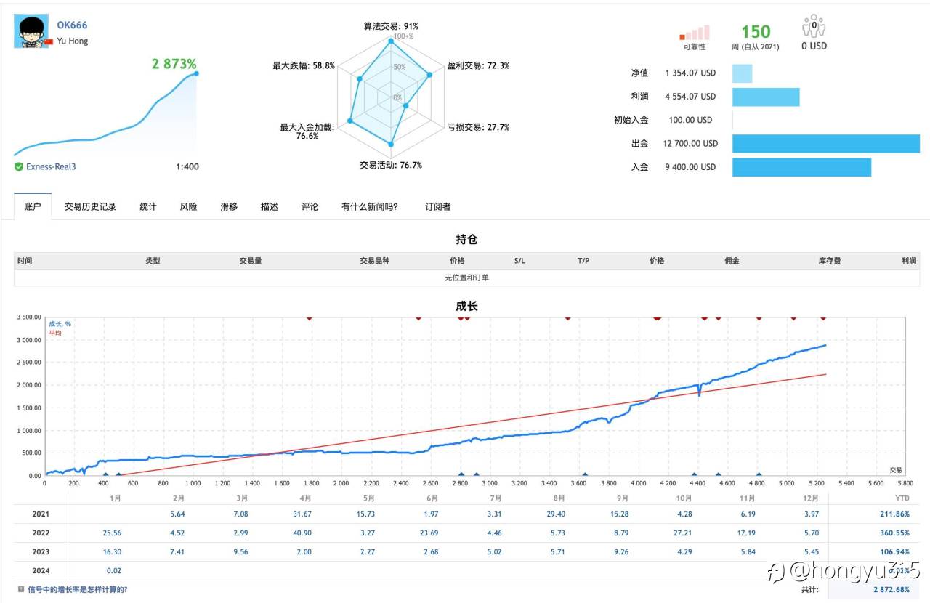Click the 交易量 column header
The image size is (930, 603).
pos(250,261)
